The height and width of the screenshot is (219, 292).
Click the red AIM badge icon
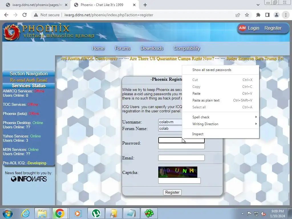[242, 28]
